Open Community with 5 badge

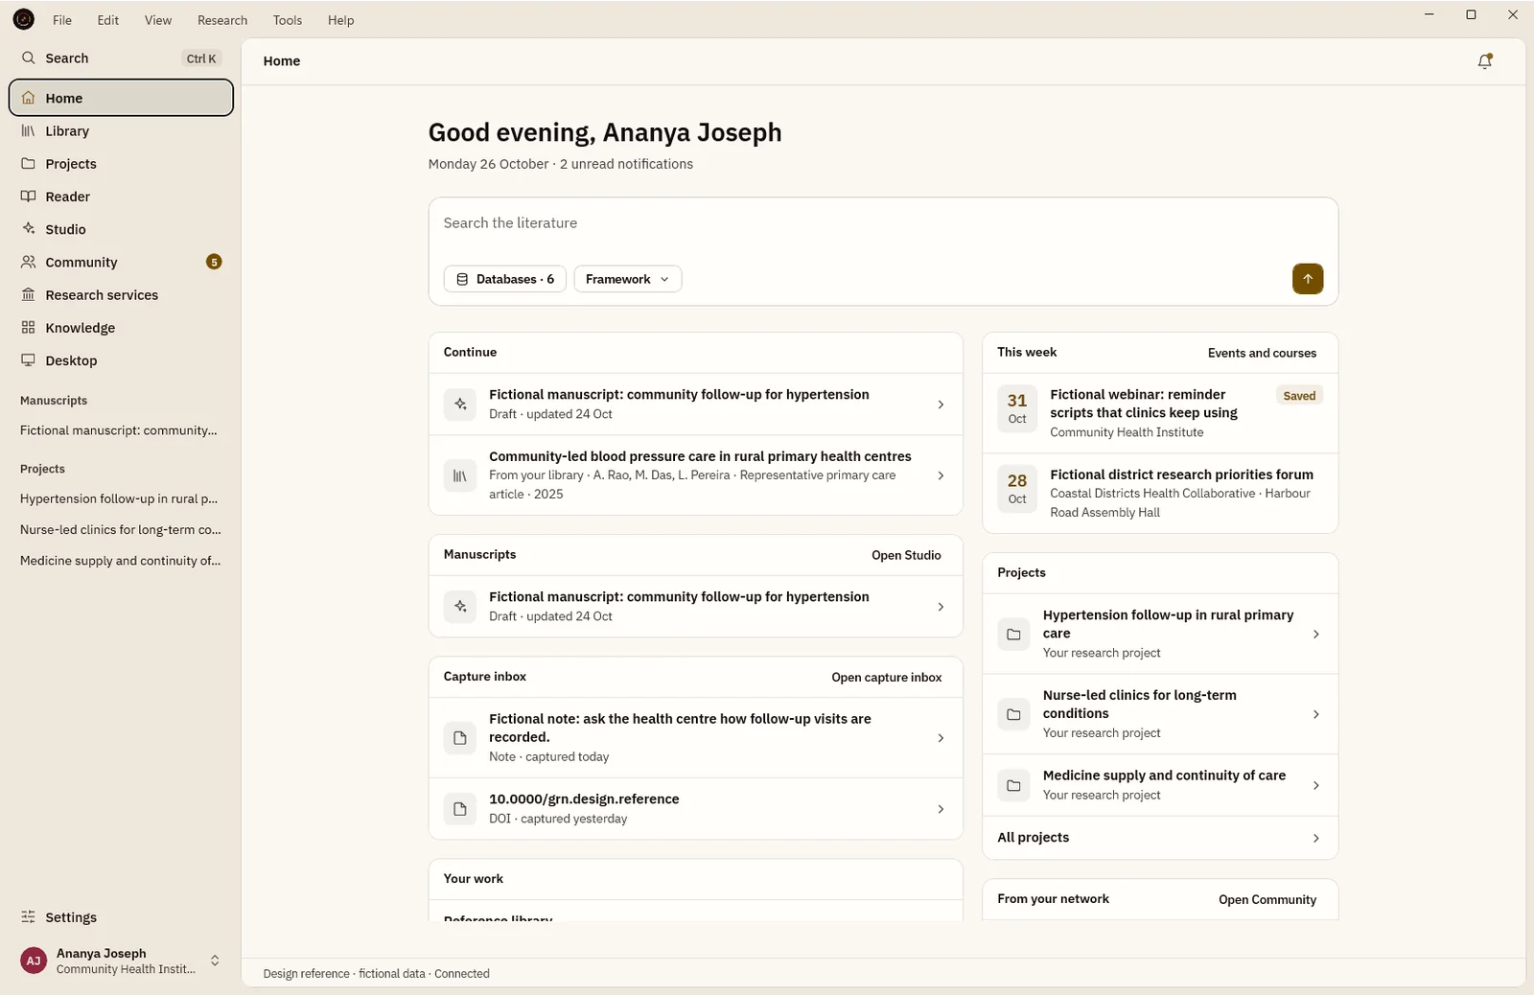(x=121, y=262)
